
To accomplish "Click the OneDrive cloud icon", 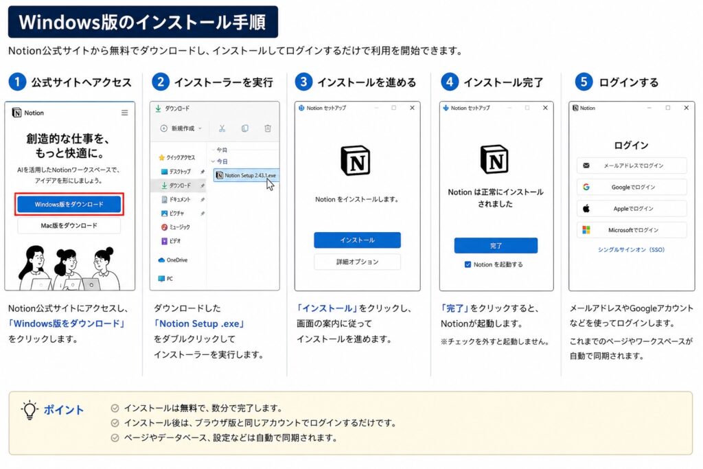I will pos(161,260).
